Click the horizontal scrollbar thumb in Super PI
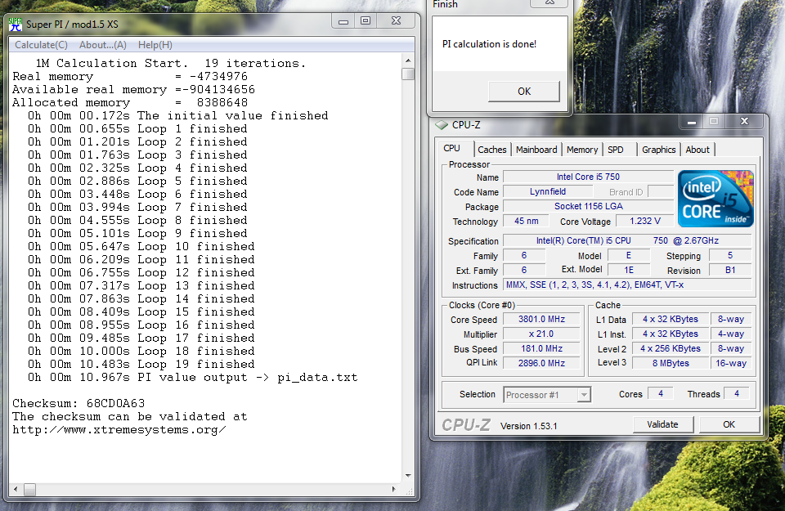Viewport: 785px width, 511px height. pos(30,489)
